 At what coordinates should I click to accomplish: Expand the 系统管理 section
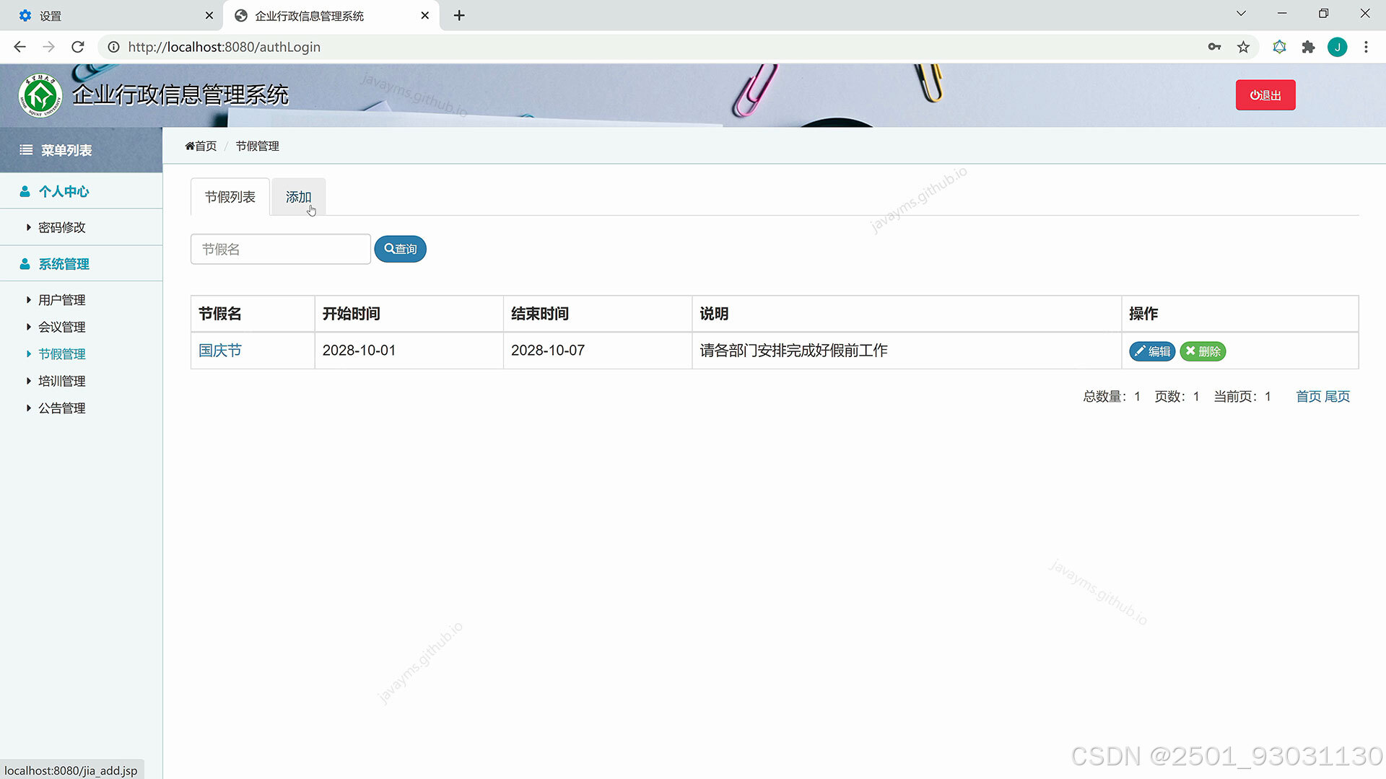point(64,264)
